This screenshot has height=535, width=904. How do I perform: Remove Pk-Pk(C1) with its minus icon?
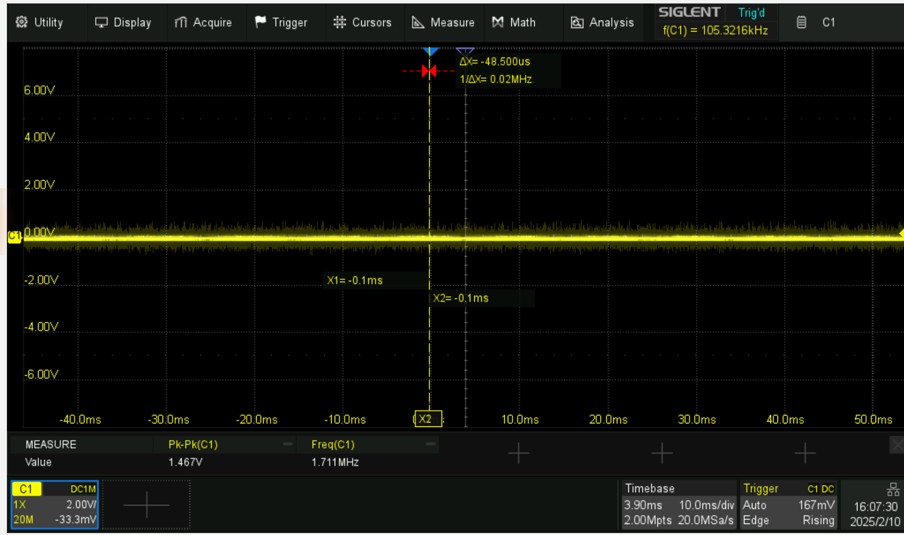tap(288, 444)
